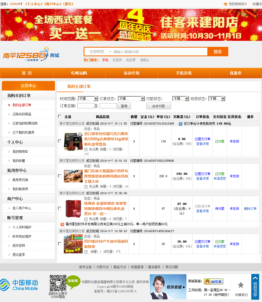Click 查看详情 for the chocolate order

click(203, 144)
